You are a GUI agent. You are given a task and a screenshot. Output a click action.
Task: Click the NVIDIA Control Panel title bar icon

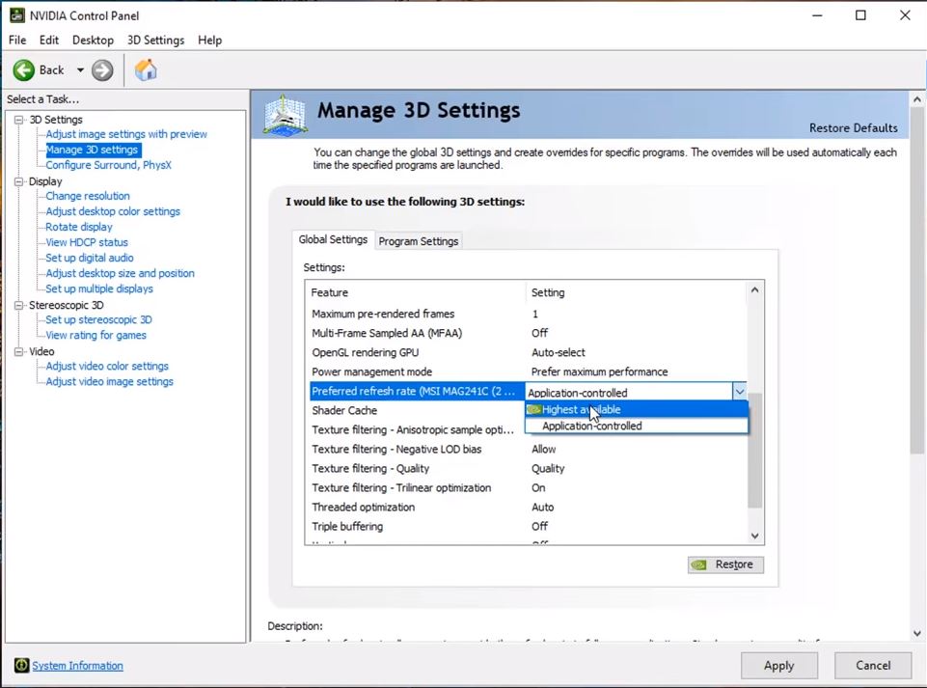[x=16, y=15]
